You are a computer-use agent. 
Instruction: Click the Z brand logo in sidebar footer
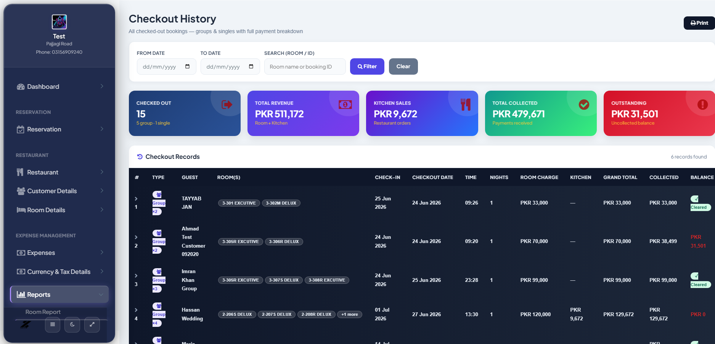point(26,325)
